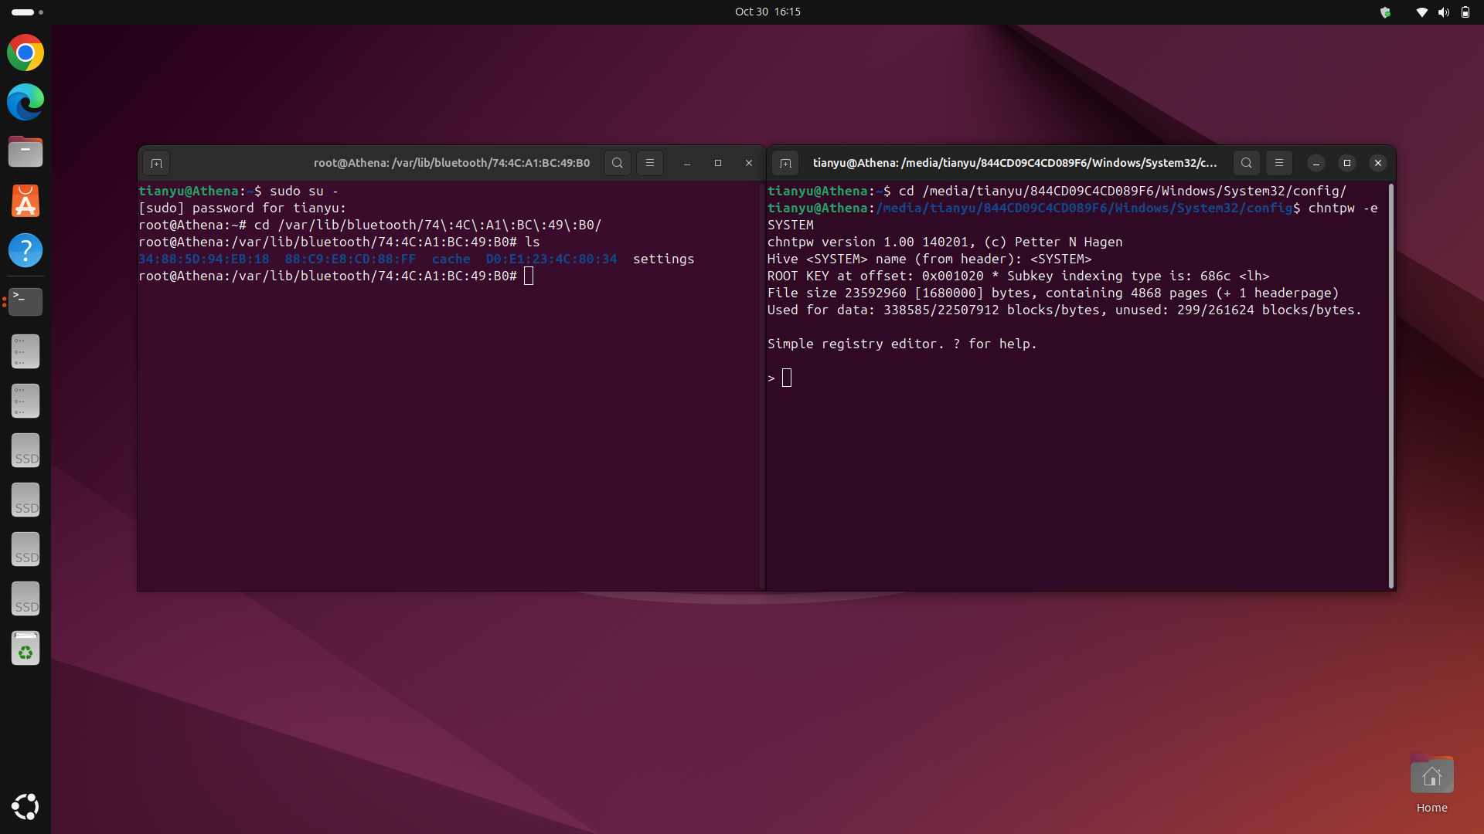Open search in the left terminal window
This screenshot has width=1484, height=834.
tap(617, 163)
